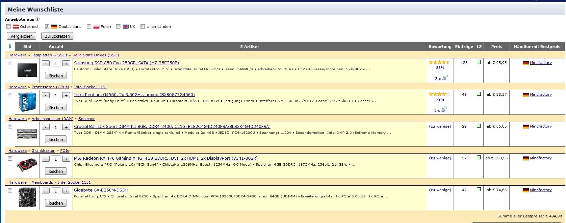Open the Samsung SSD user reviews icon
Image resolution: width=566 pixels, height=223 pixels.
tap(445, 78)
